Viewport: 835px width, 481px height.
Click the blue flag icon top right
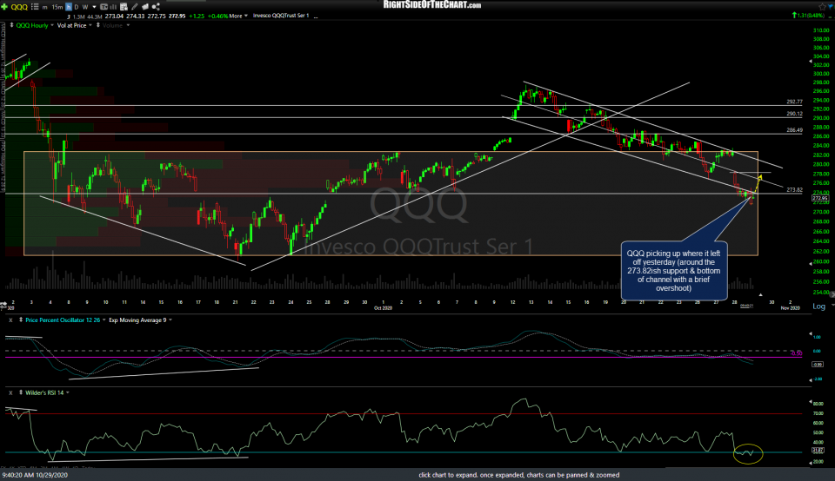click(x=830, y=6)
